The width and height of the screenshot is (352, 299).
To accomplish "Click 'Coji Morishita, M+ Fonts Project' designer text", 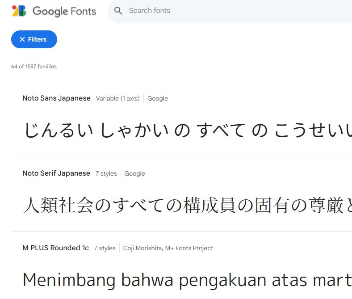I will pos(168,248).
